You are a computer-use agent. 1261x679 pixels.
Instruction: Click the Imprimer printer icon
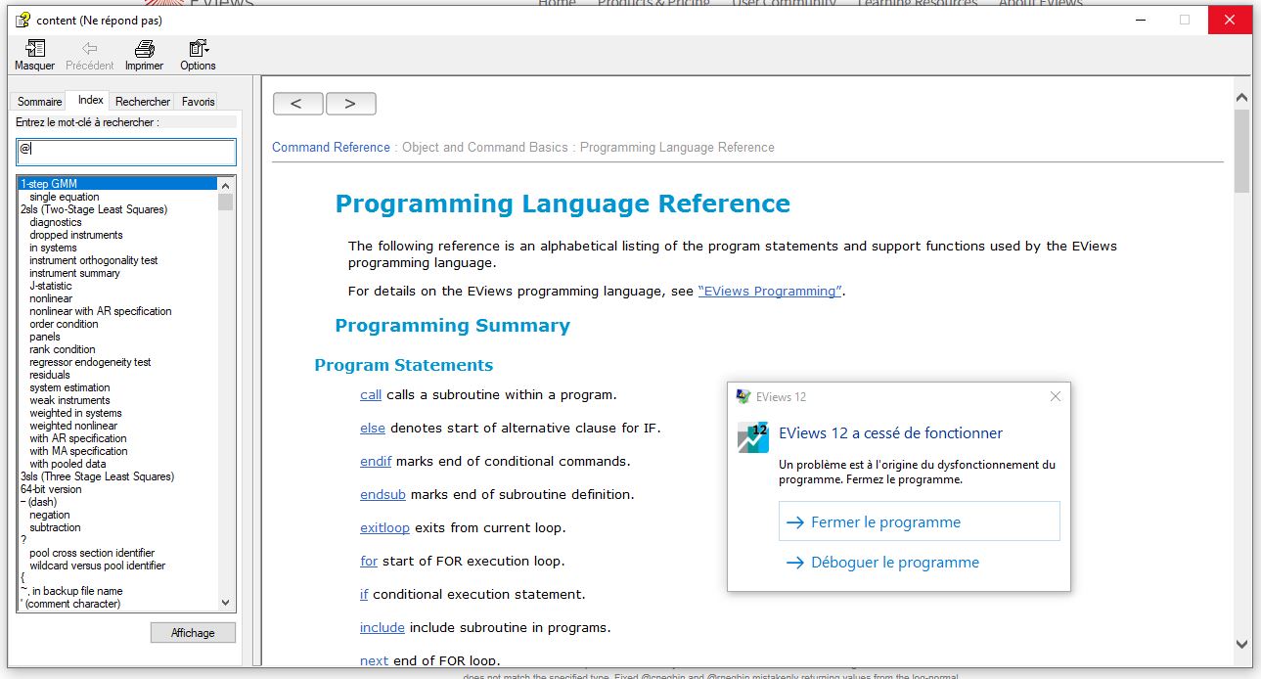[144, 49]
